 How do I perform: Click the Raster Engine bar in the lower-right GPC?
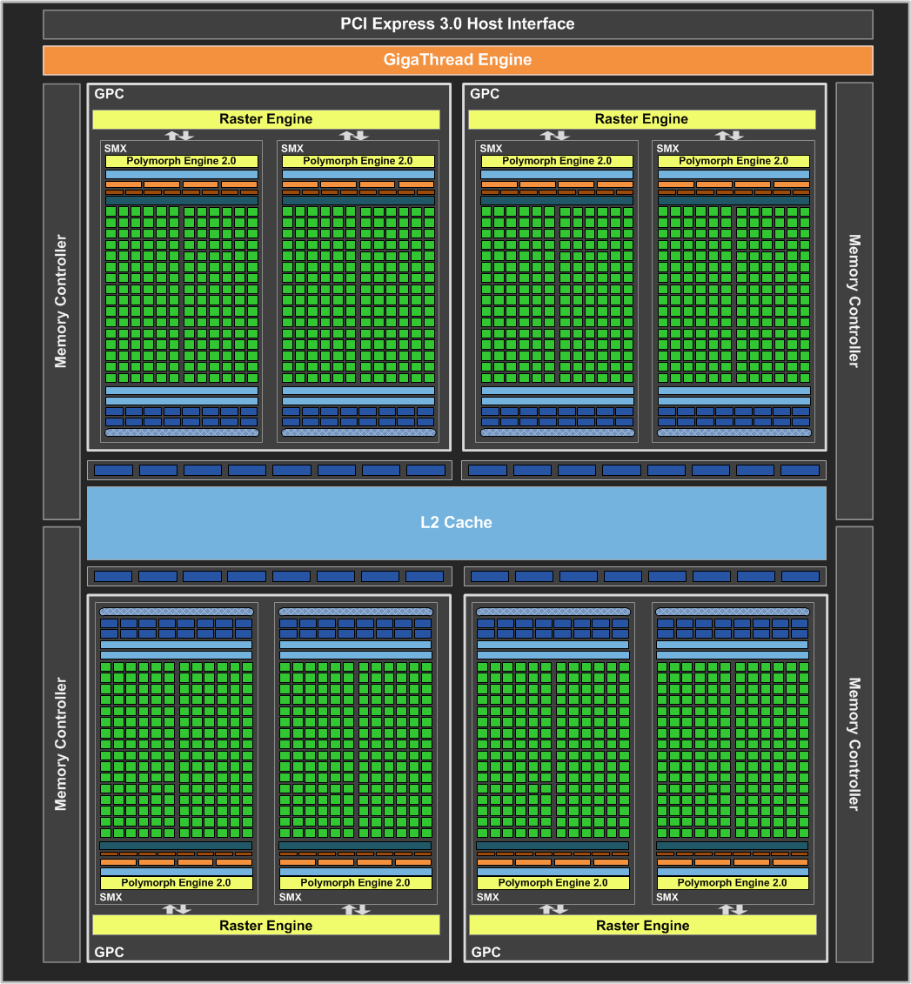[x=643, y=925]
